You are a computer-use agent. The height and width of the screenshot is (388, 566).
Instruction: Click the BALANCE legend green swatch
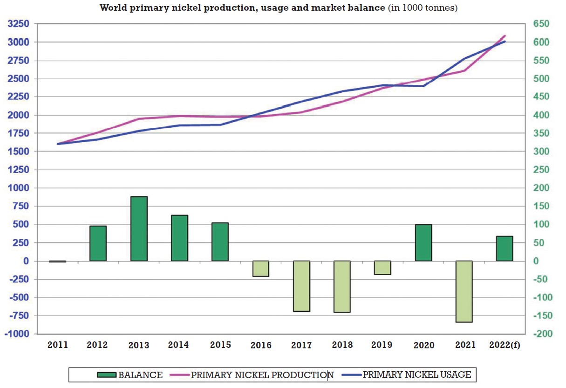coord(106,375)
